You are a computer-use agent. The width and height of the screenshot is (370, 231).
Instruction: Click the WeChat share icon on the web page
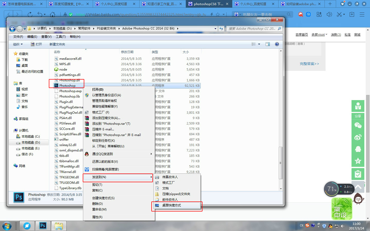pyautogui.click(x=358, y=125)
